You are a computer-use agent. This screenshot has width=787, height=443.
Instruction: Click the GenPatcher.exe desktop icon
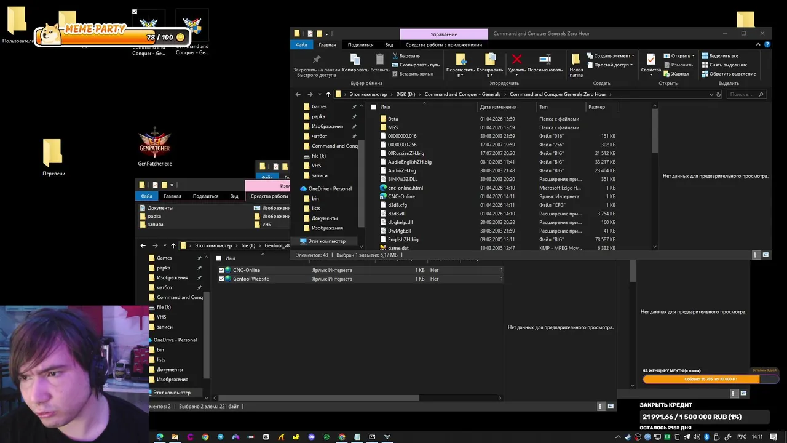155,147
